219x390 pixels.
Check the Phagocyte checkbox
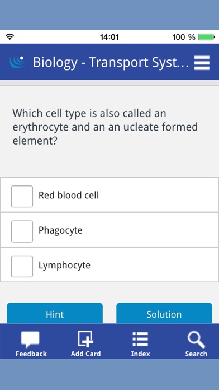coord(22,231)
